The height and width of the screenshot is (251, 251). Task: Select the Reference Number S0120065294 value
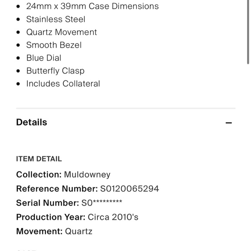coord(129,189)
